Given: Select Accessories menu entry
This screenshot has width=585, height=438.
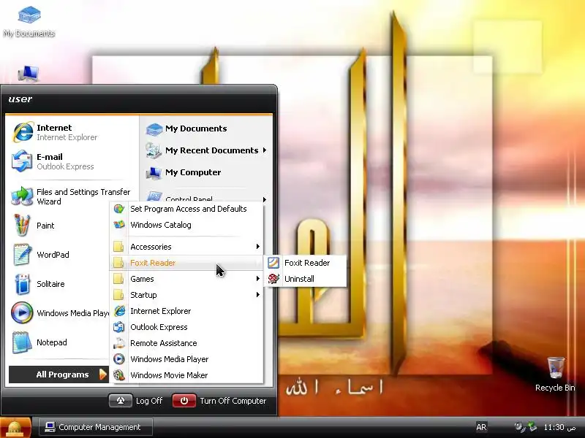Looking at the screenshot, I should point(186,247).
